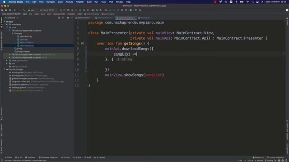Expand the manifests folder
This screenshot has height=162, width=289.
click(7, 24)
